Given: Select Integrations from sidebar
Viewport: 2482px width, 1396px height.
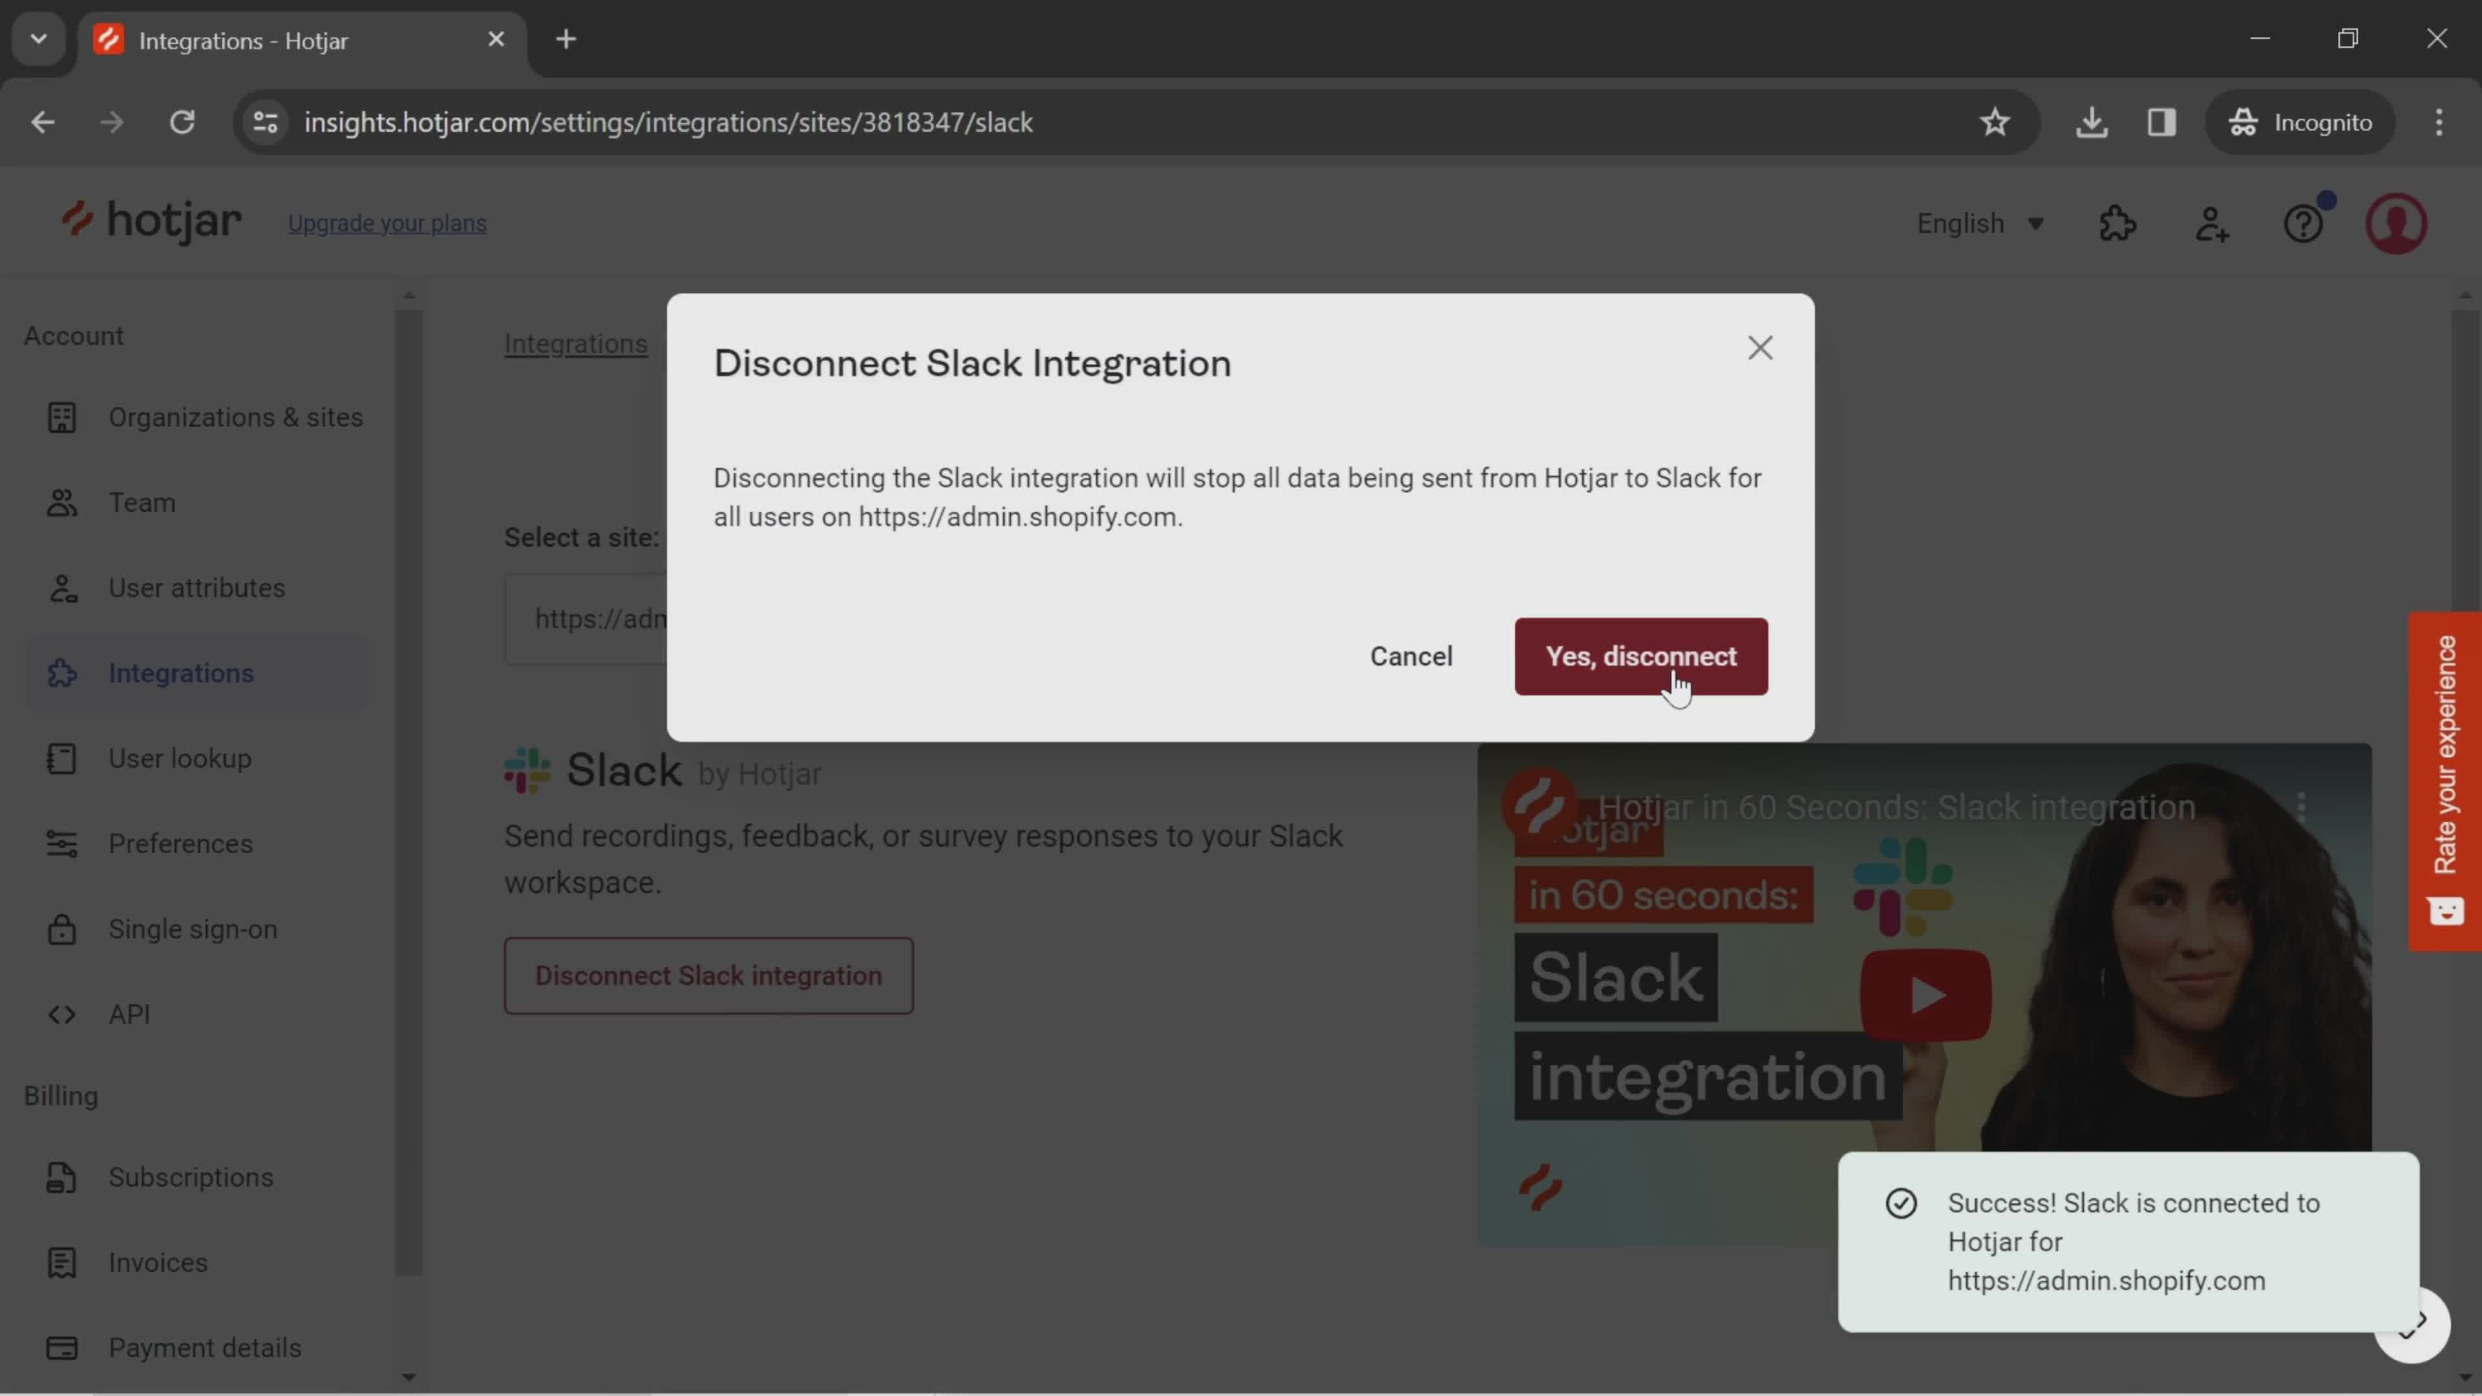Looking at the screenshot, I should 181,672.
